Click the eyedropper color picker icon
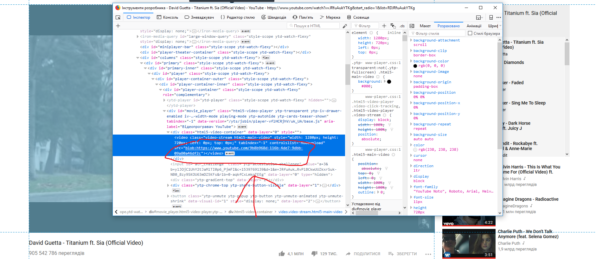Image resolution: width=596 pixels, height=259 pixels. (x=345, y=26)
